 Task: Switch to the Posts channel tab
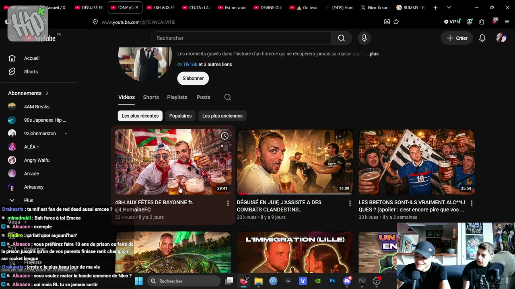[203, 97]
